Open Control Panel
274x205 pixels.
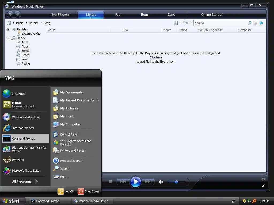click(76, 135)
